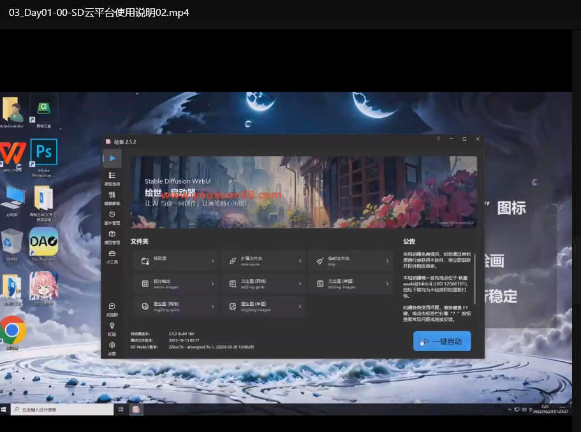581x432 pixels.
Task: Click the Stable Diffusion WebUI banner image
Action: 304,192
